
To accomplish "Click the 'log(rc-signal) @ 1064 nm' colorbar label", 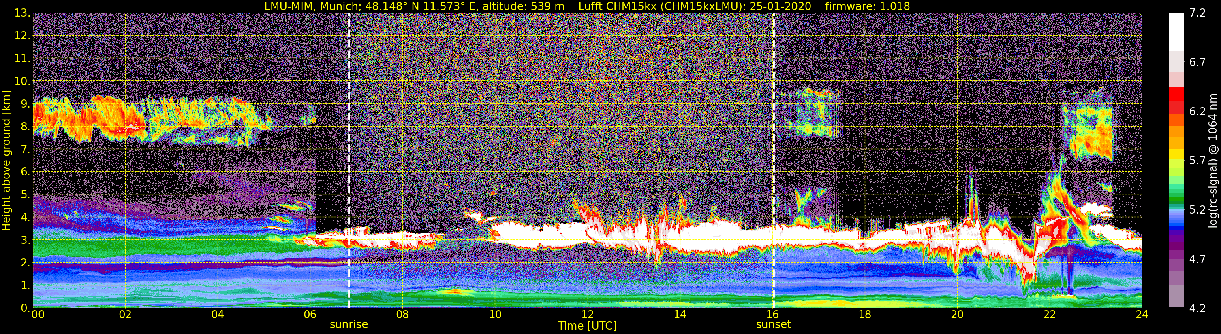I will click(x=1212, y=161).
